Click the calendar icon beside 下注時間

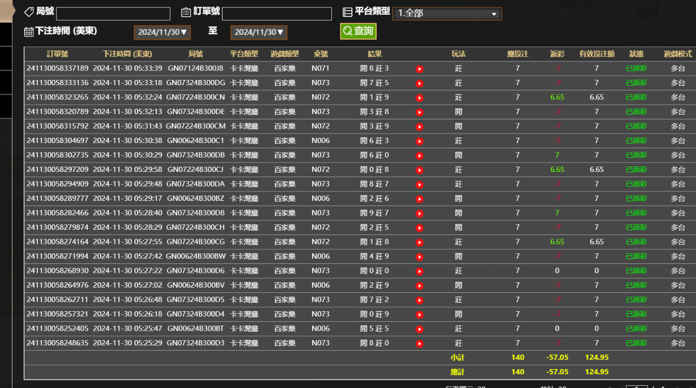[29, 32]
